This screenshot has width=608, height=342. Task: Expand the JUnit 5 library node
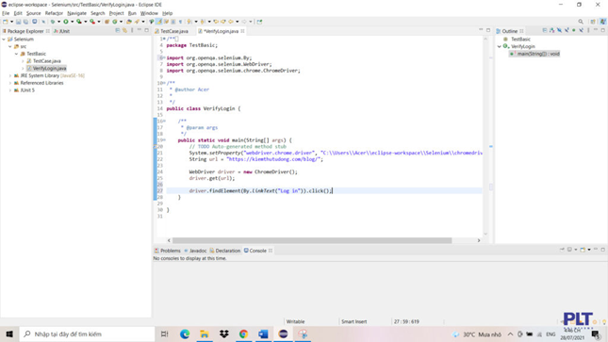click(10, 90)
